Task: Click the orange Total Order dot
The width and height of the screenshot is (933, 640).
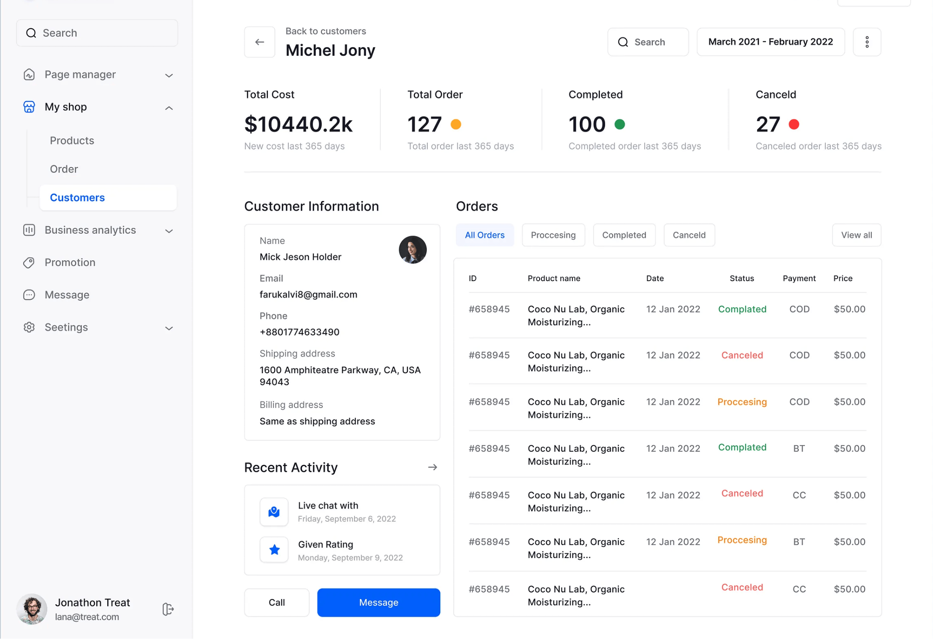Action: [456, 124]
